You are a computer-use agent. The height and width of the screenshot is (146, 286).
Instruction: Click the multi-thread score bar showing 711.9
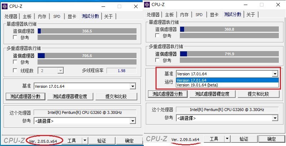[229, 54]
